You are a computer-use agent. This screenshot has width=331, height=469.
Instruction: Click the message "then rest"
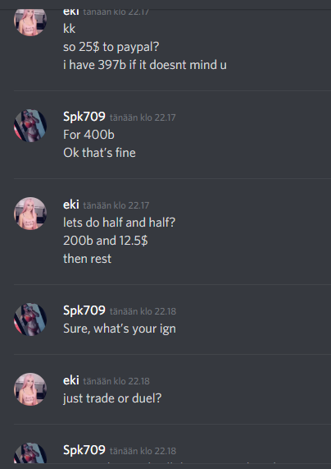click(x=87, y=259)
